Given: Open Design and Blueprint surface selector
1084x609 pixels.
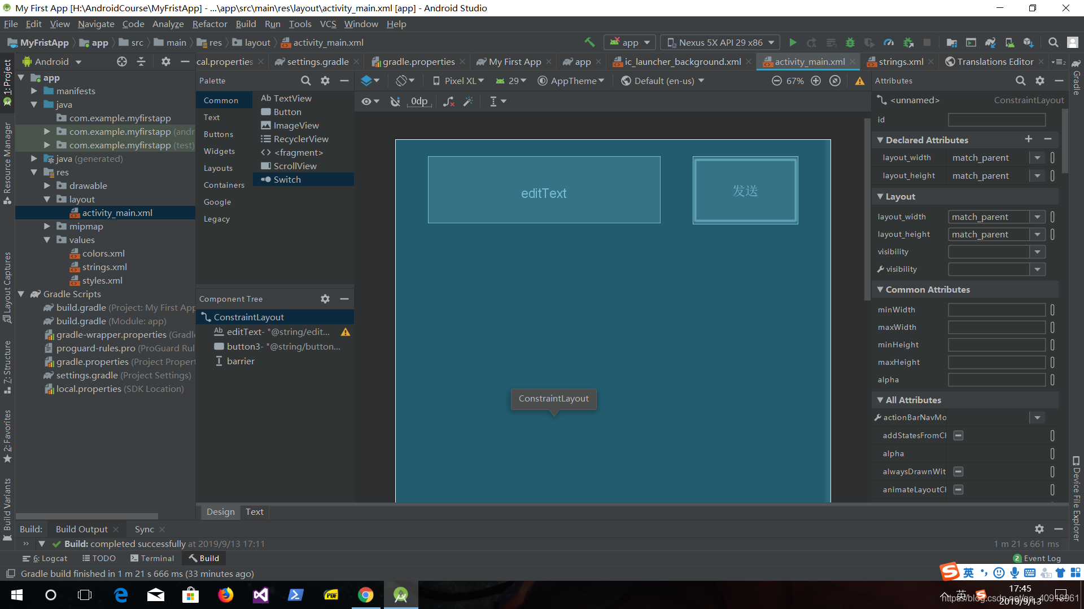Looking at the screenshot, I should [370, 81].
